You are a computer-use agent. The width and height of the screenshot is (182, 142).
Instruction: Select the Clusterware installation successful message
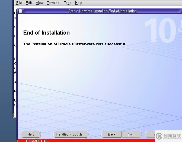75,44
